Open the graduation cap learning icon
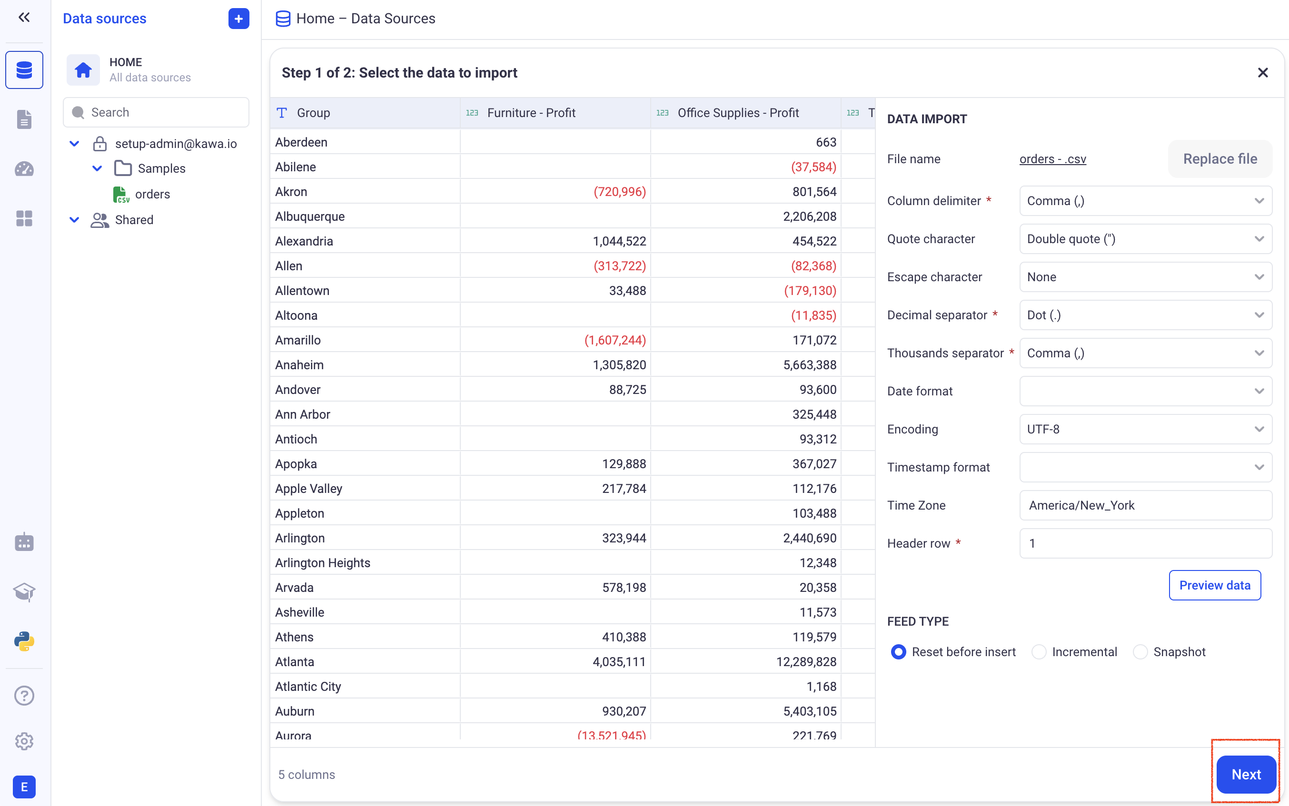This screenshot has width=1289, height=806. [24, 592]
